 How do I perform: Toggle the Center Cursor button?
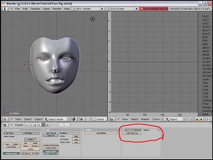[51, 148]
